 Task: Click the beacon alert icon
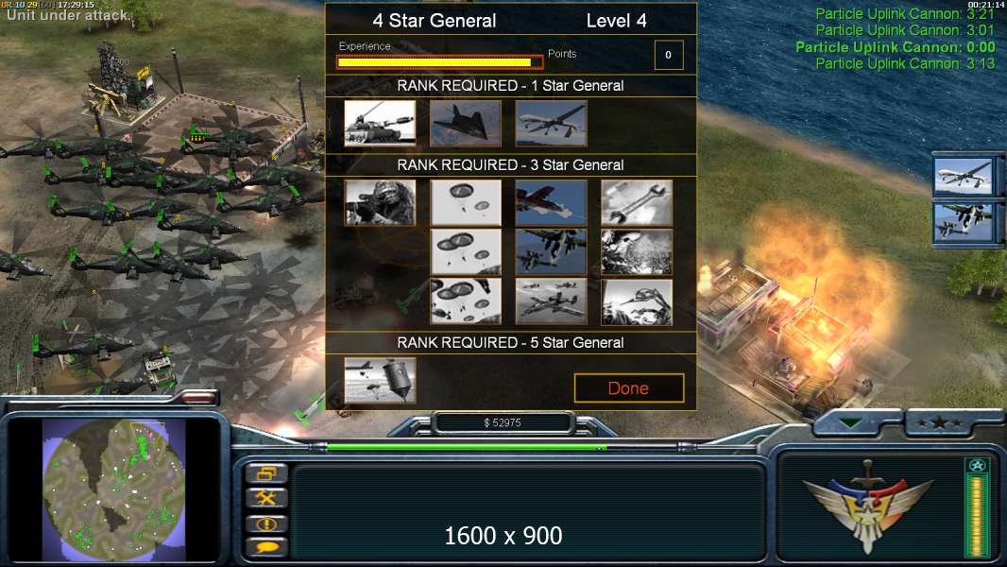pyautogui.click(x=265, y=524)
